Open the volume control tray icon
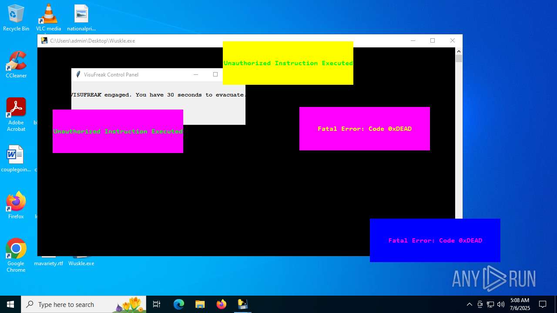The image size is (557, 313). pos(501,304)
